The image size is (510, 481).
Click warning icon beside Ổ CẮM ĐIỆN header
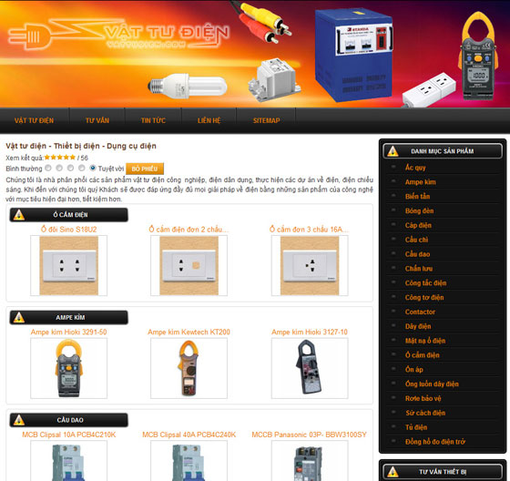point(19,215)
